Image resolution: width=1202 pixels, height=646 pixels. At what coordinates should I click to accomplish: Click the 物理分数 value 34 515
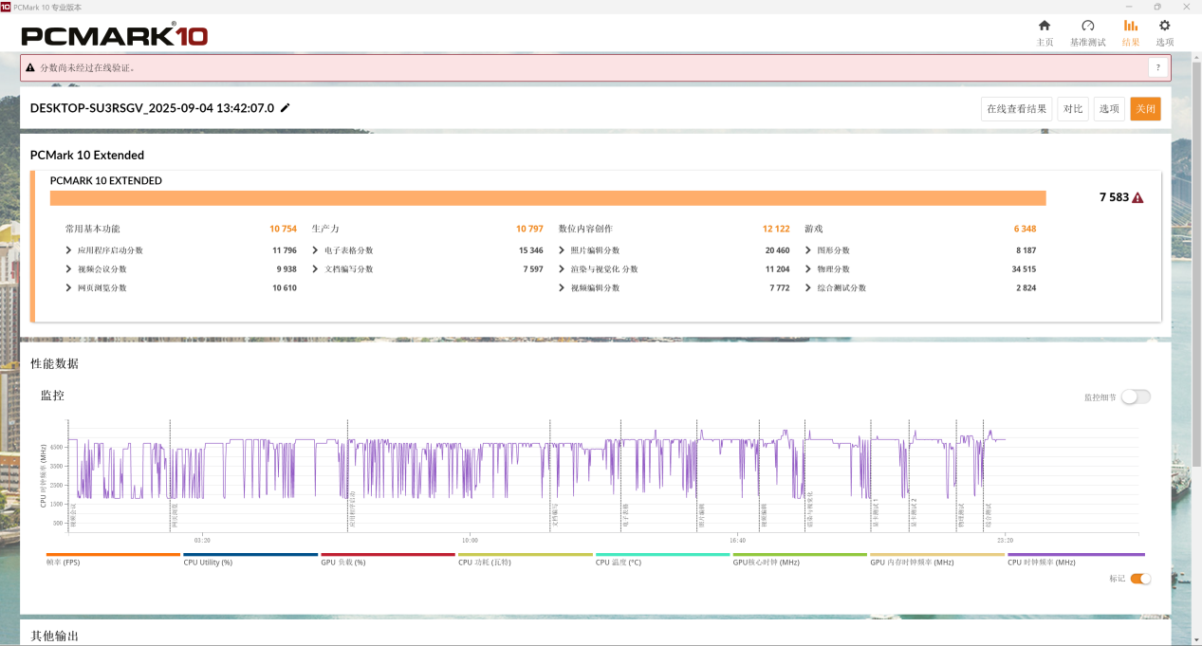click(1023, 269)
